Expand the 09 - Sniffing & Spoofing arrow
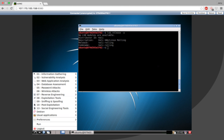 [x=75, y=101]
